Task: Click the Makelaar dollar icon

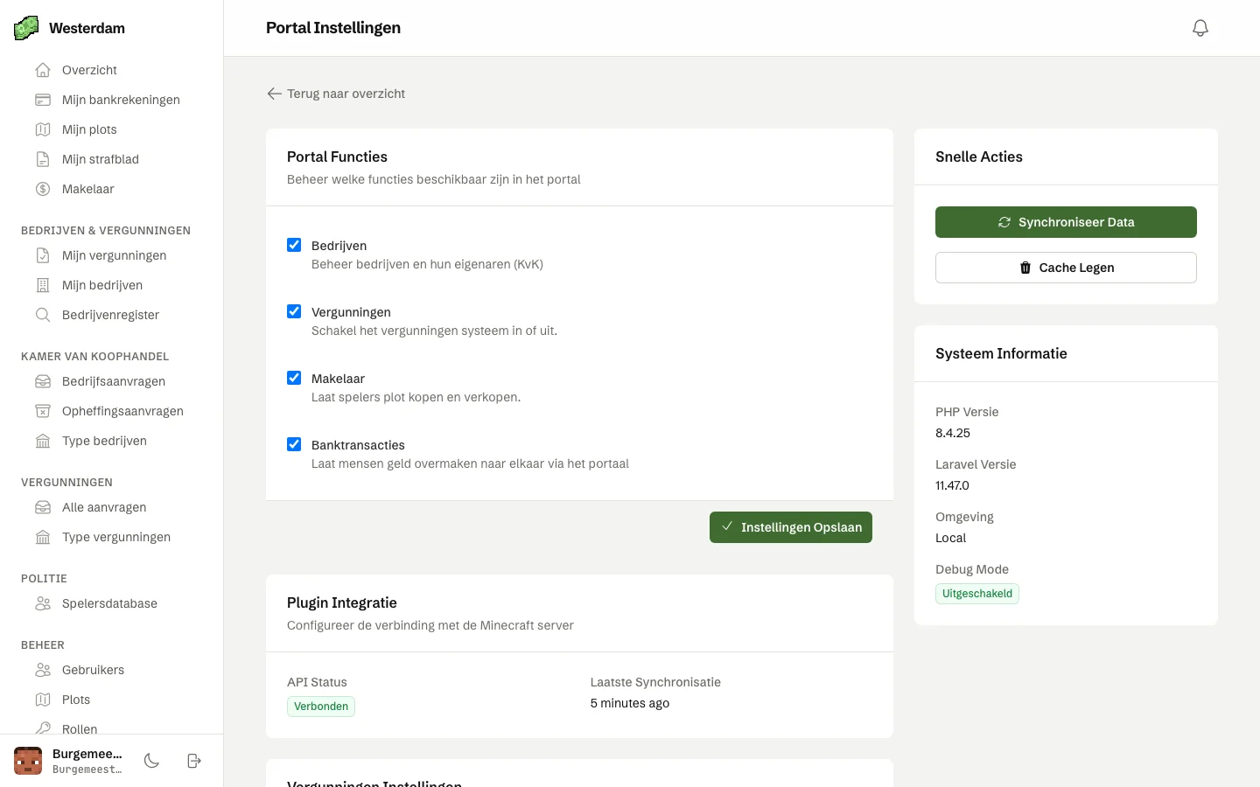Action: 43,189
